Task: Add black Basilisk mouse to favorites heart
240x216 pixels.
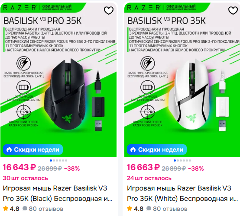Action: click(x=109, y=10)
